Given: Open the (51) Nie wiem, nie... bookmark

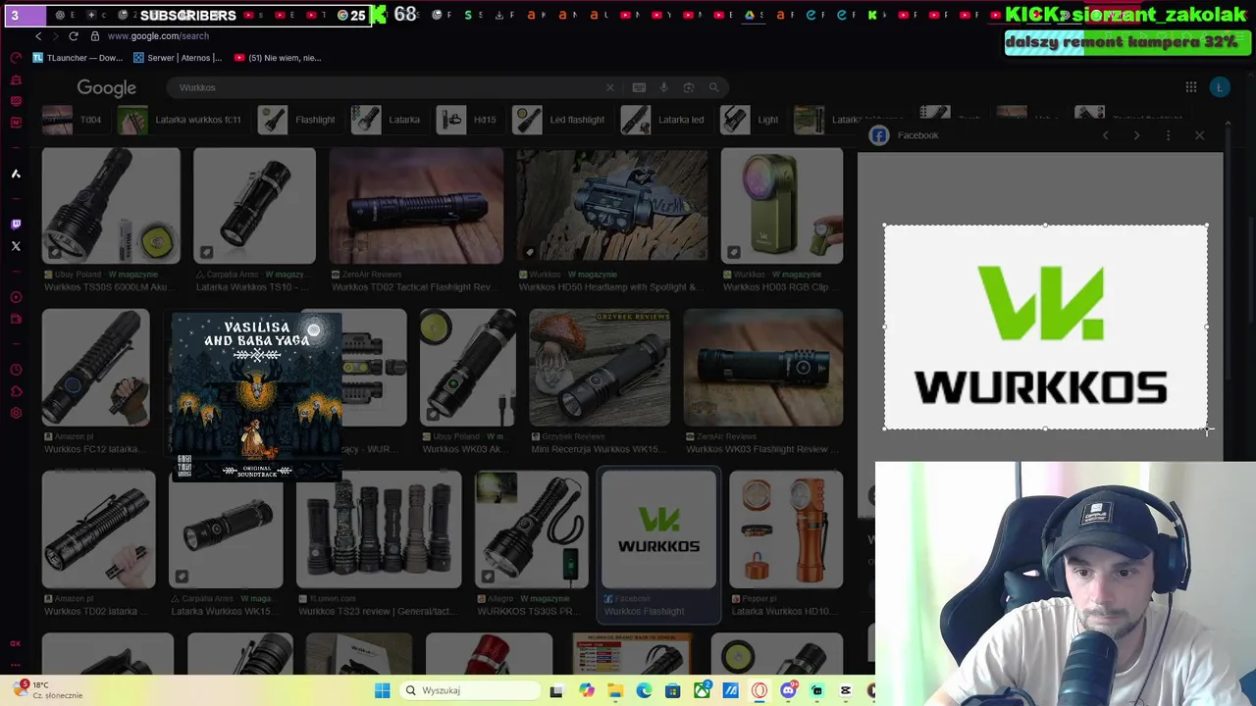Looking at the screenshot, I should pos(277,58).
